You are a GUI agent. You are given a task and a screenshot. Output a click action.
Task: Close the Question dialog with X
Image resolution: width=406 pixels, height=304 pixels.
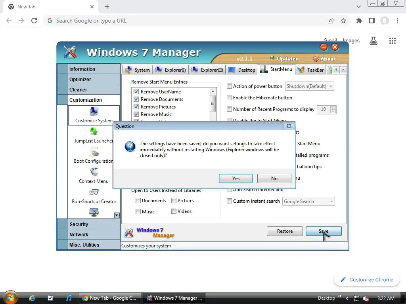click(x=289, y=126)
